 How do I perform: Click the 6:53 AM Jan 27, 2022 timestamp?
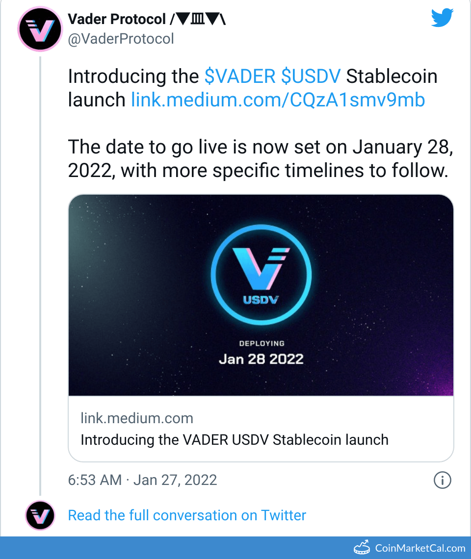pos(142,480)
